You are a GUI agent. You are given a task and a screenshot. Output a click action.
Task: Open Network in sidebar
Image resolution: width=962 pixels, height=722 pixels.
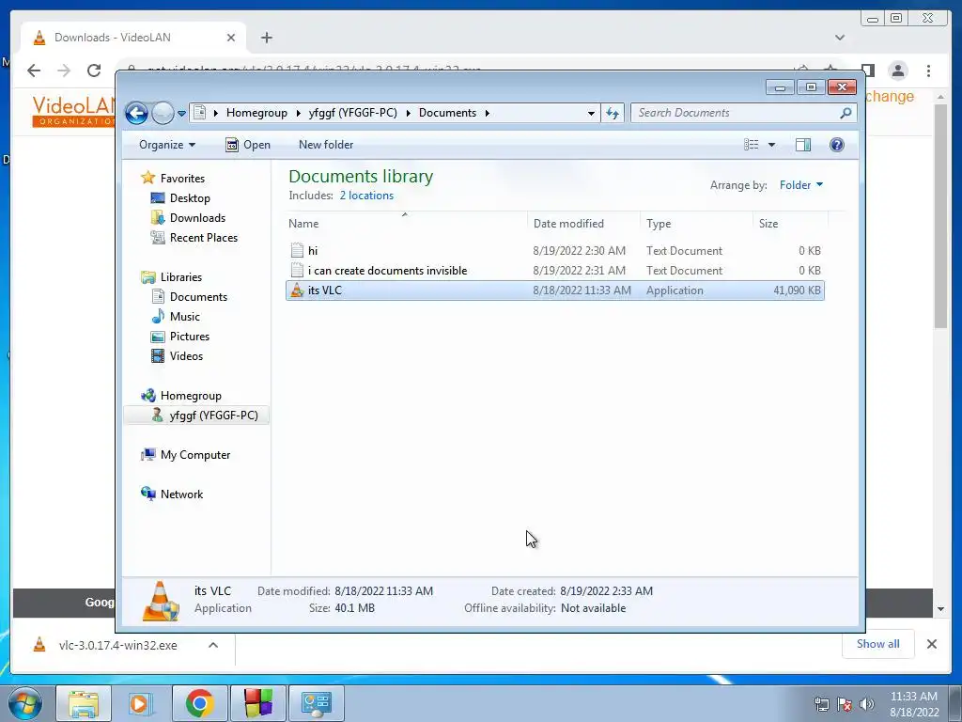(181, 494)
